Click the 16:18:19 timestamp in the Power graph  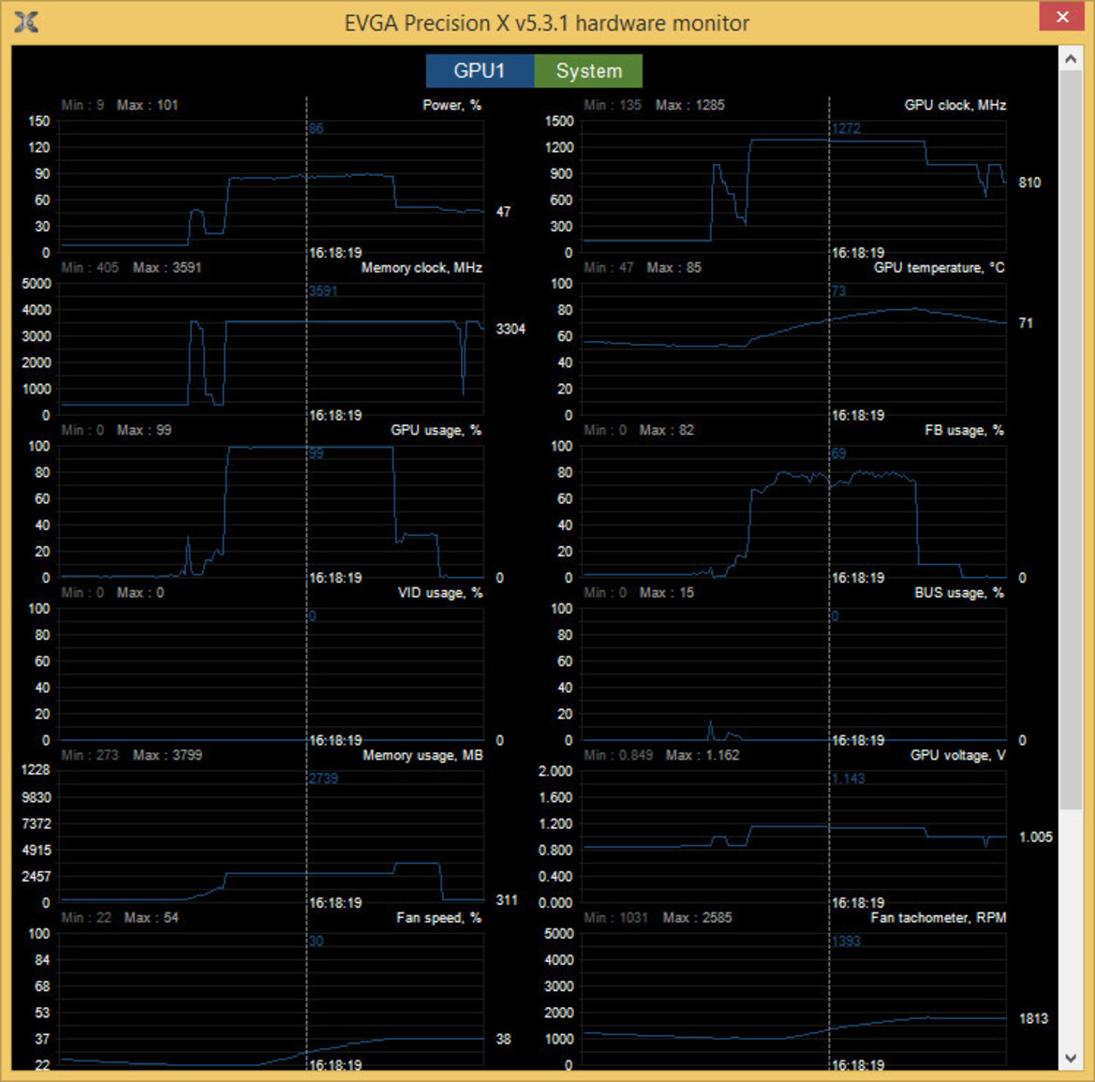coord(336,253)
